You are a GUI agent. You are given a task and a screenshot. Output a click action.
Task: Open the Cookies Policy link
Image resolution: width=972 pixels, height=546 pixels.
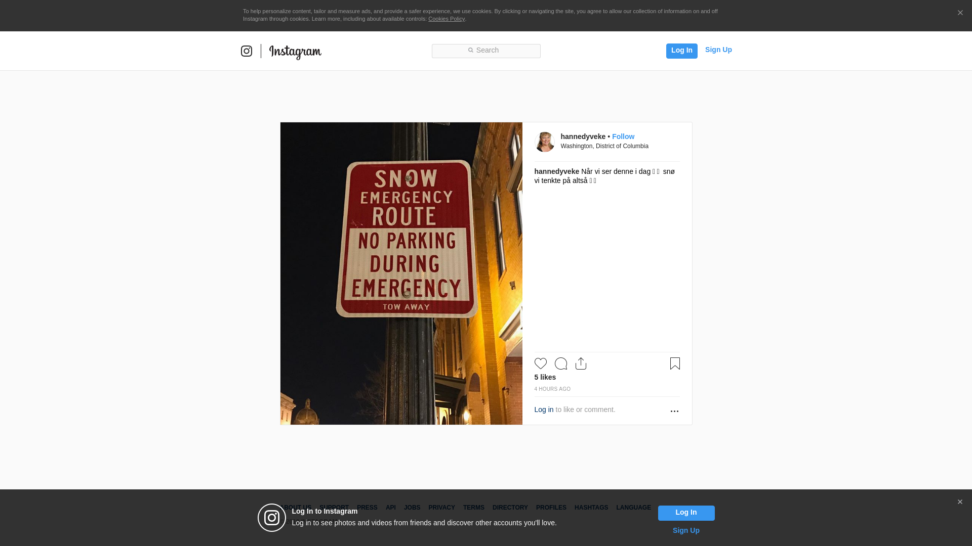tap(446, 19)
